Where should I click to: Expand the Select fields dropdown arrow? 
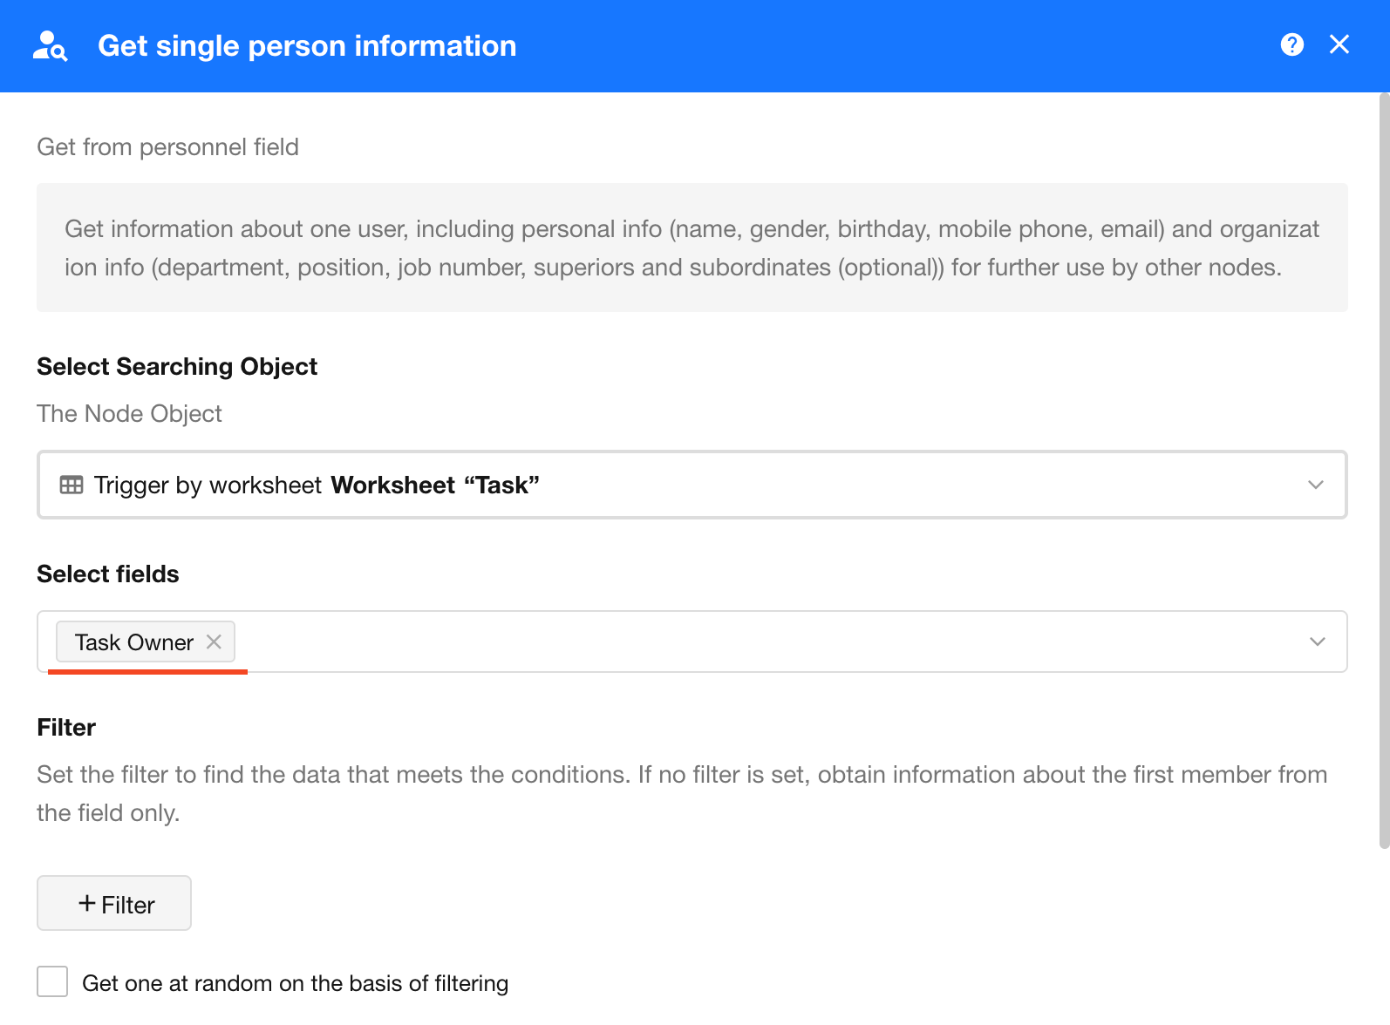point(1317,642)
